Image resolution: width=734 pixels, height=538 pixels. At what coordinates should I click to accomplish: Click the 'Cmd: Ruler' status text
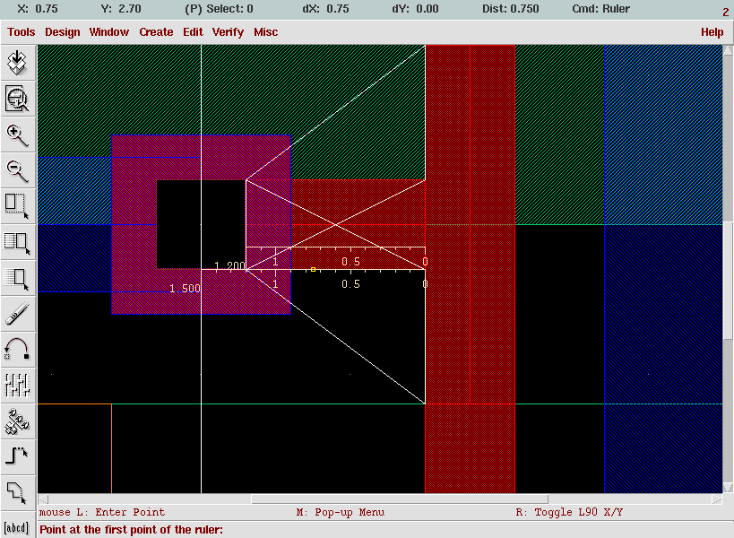[600, 8]
